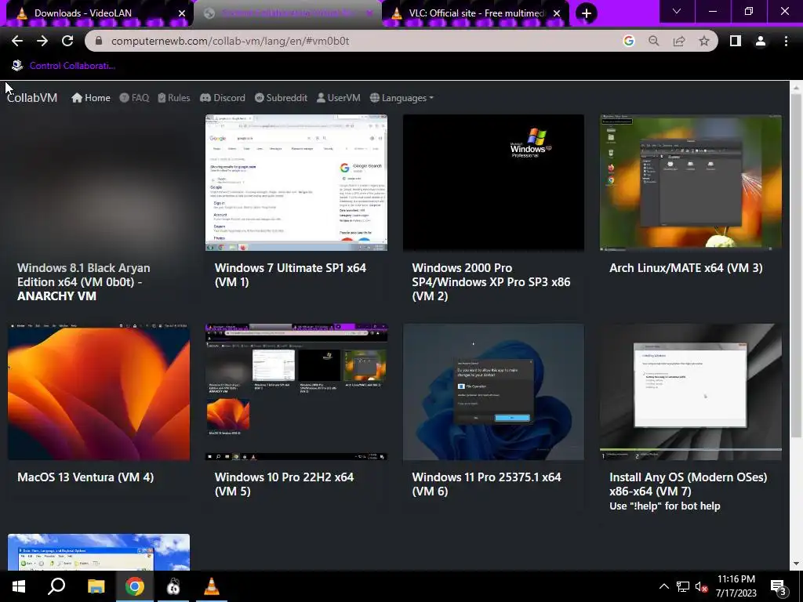Open the partially visible bottom-row VM thumbnail
The height and width of the screenshot is (602, 803).
(99, 552)
